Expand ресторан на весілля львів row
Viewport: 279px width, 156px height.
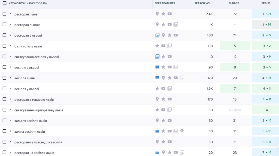(10, 152)
